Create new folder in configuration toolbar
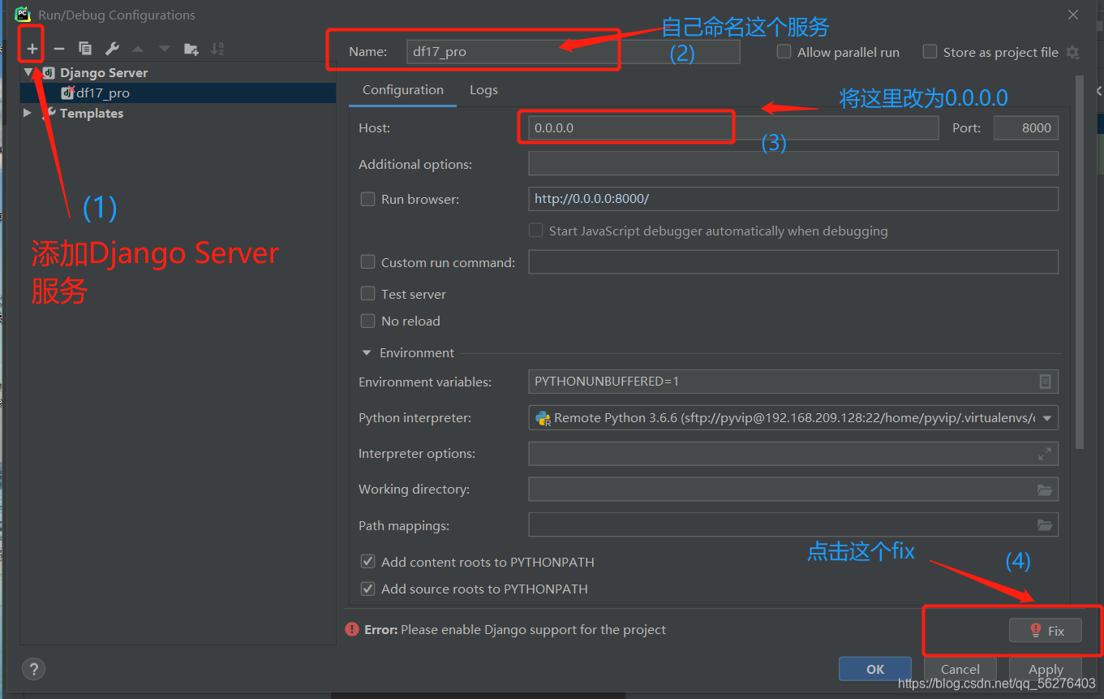 tap(191, 49)
